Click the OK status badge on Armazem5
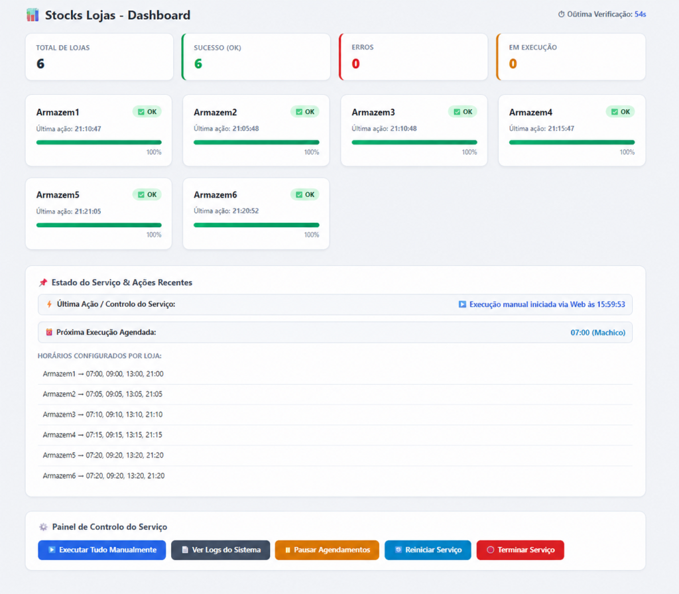 [x=147, y=194]
